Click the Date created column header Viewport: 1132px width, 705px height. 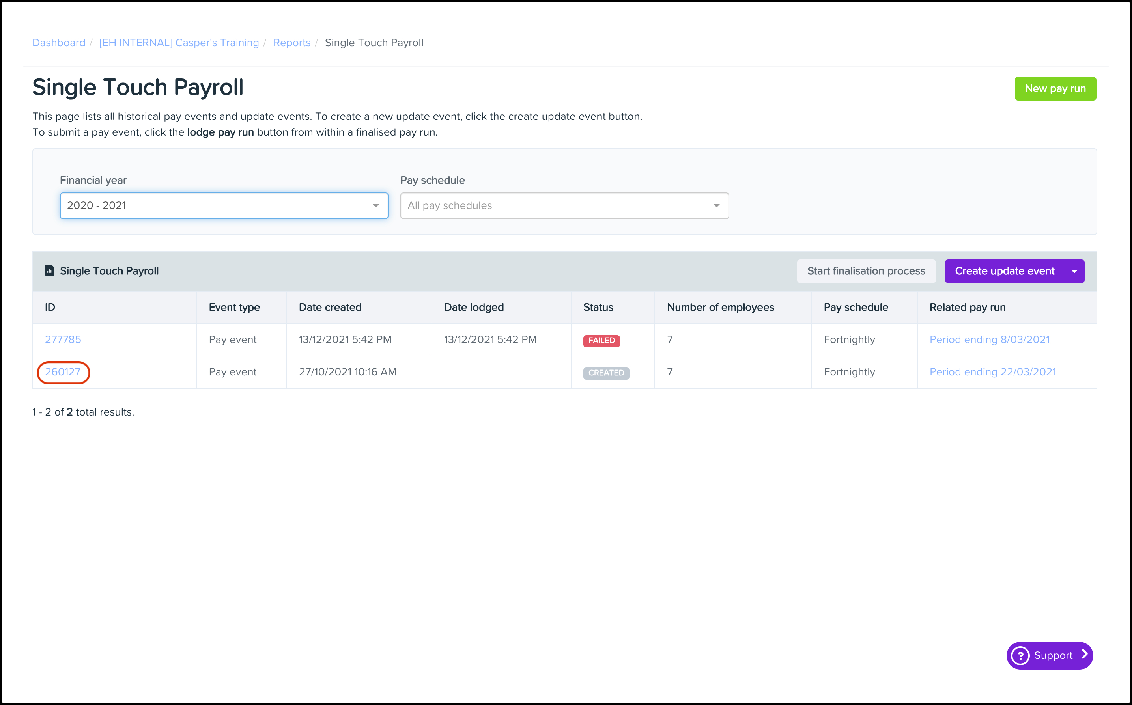(330, 307)
